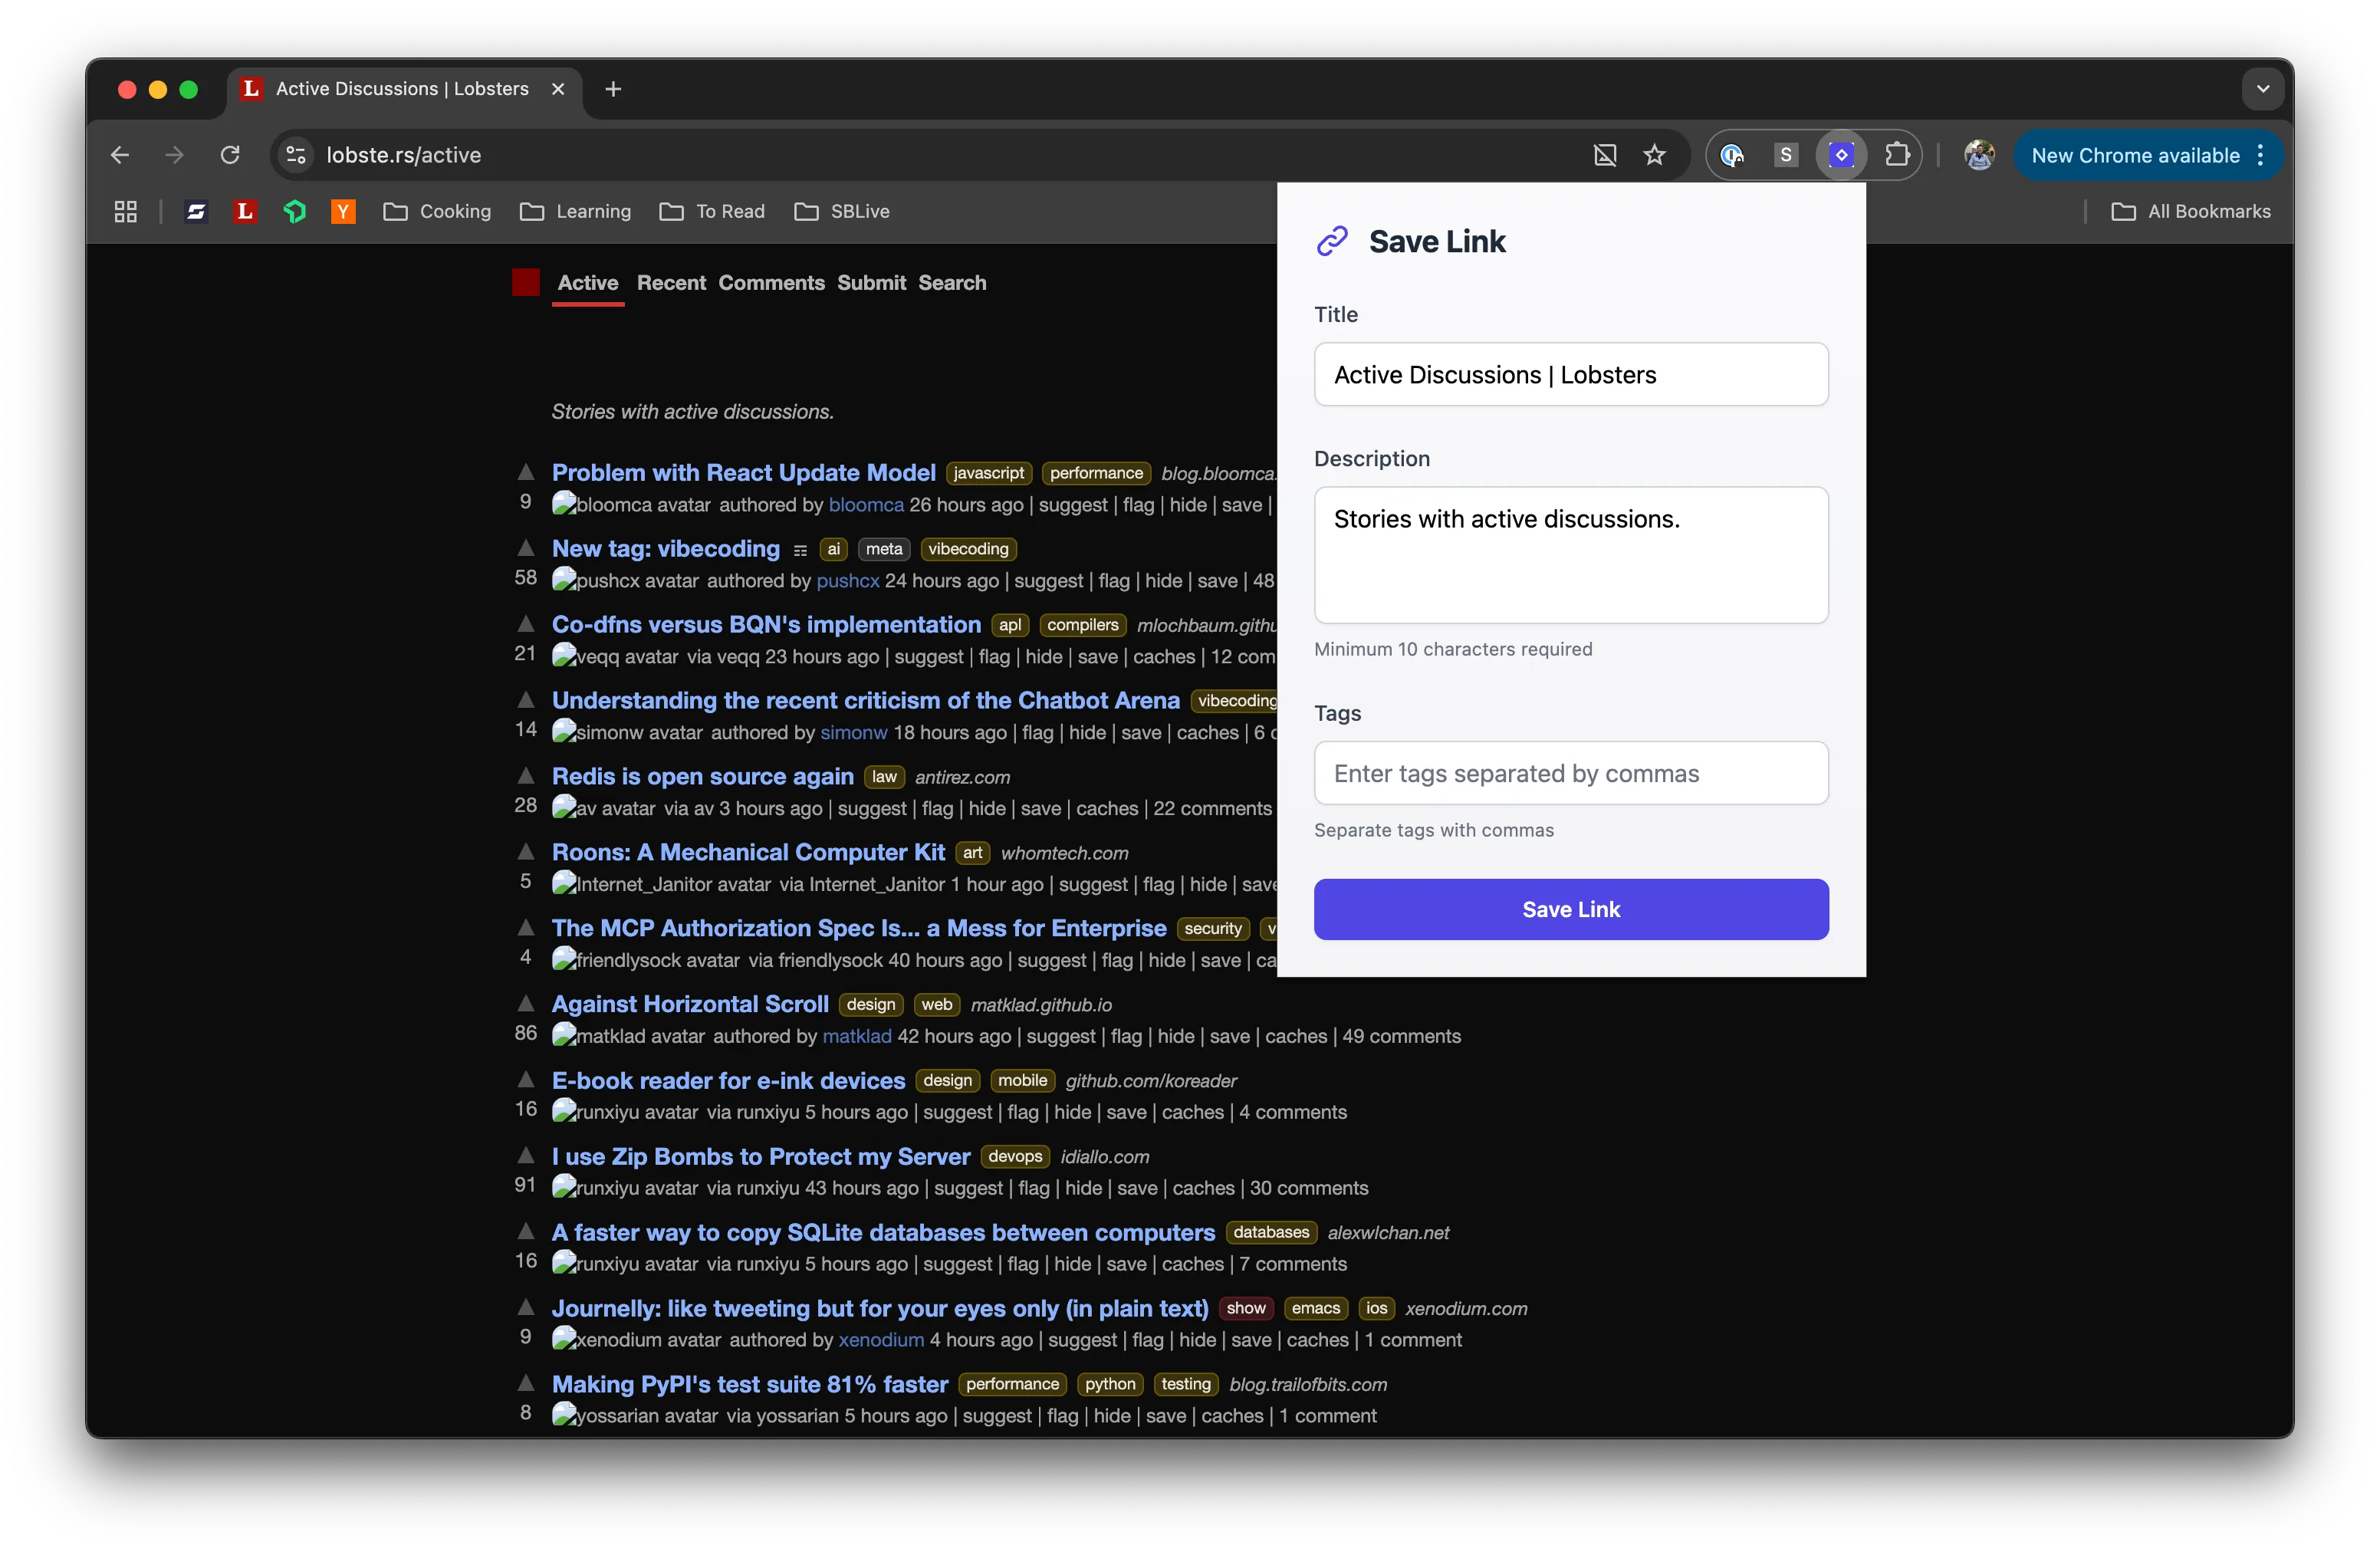Open the SBLive bookmarks folder
This screenshot has height=1552, width=2380.
[842, 211]
